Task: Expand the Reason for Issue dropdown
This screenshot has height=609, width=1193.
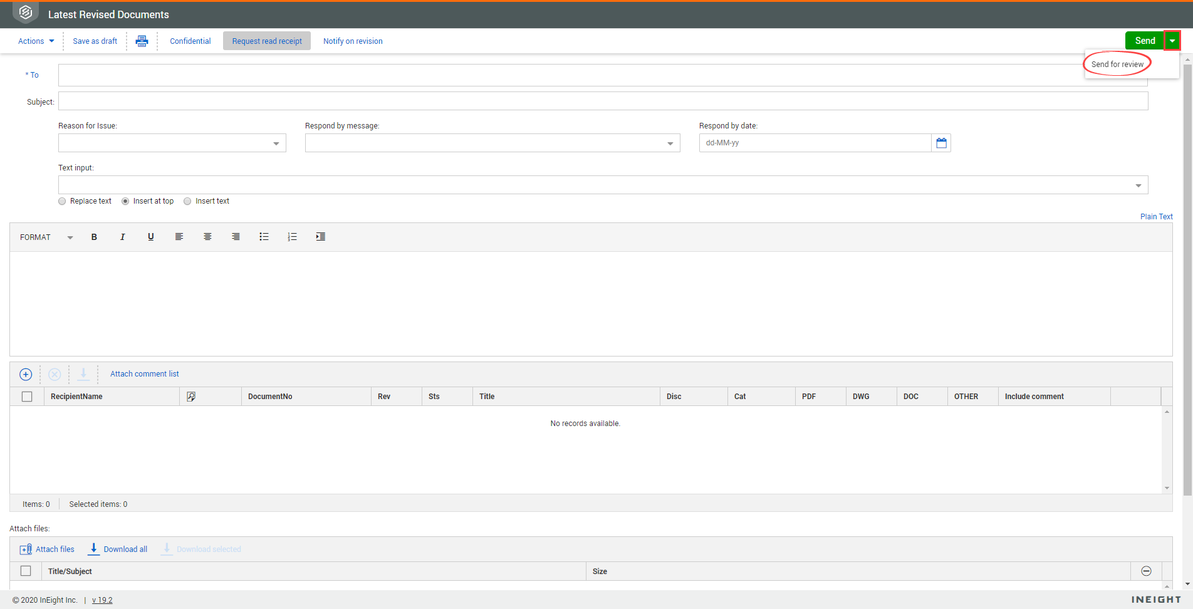Action: [x=276, y=143]
